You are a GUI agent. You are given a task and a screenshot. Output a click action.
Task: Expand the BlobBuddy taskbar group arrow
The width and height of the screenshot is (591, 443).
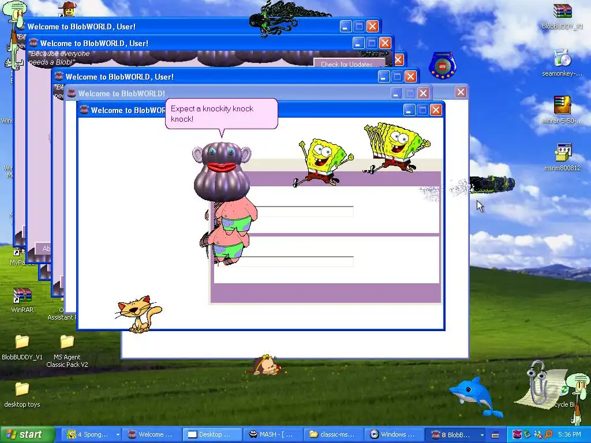482,435
